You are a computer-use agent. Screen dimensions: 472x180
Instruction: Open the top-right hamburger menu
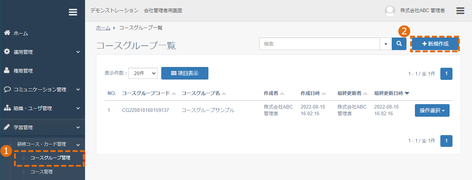point(460,11)
